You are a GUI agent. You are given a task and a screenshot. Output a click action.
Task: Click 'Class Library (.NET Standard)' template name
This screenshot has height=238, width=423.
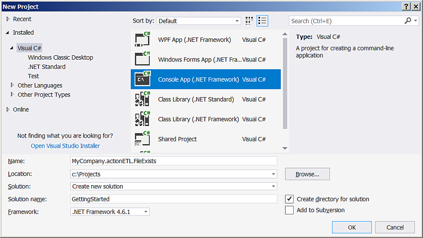[x=196, y=100]
